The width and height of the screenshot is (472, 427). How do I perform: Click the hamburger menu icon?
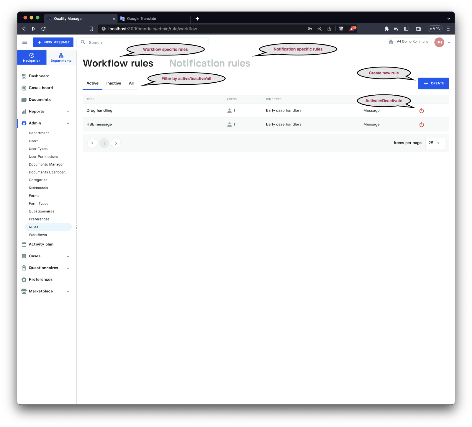tap(25, 42)
